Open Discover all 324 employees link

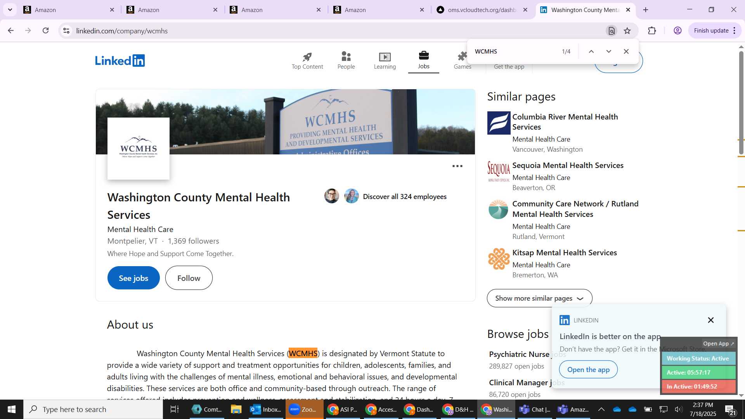tap(405, 197)
